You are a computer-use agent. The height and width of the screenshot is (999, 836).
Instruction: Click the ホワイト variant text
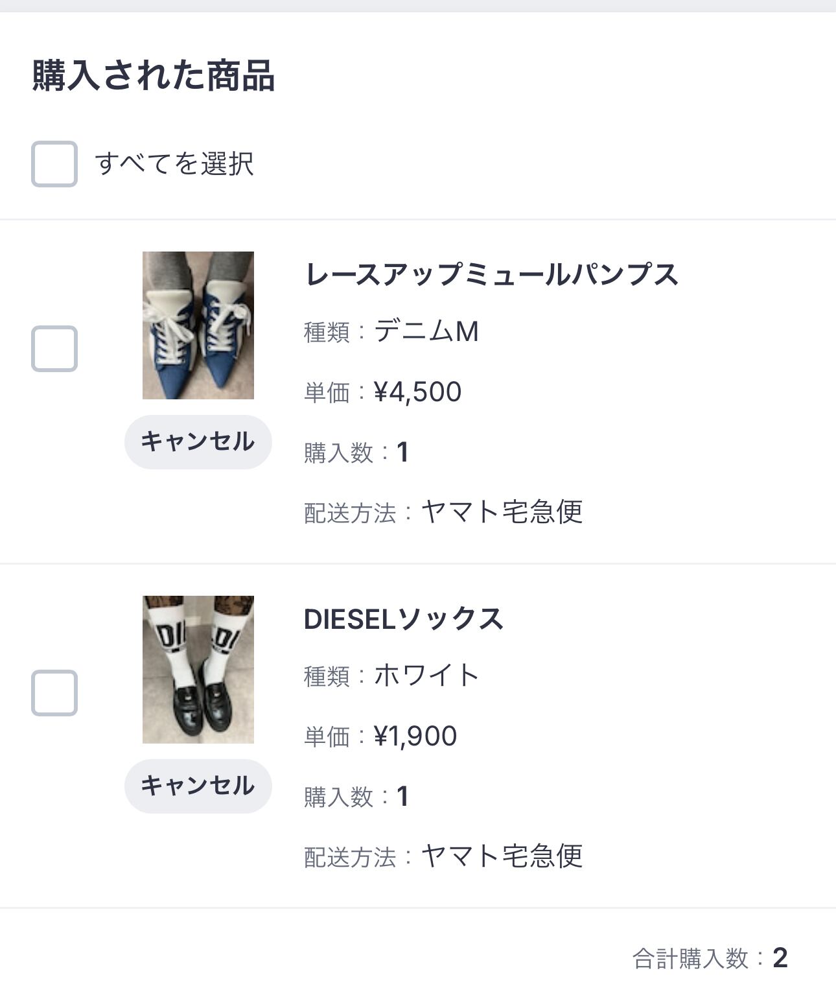pyautogui.click(x=427, y=676)
